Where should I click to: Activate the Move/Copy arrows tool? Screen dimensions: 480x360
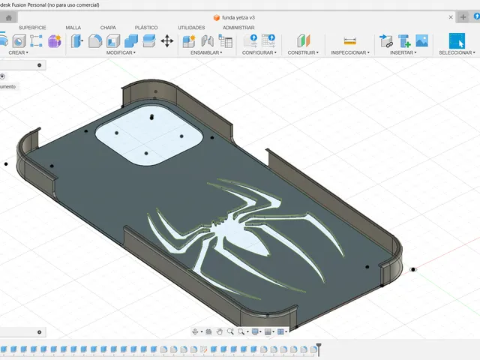pyautogui.click(x=167, y=41)
